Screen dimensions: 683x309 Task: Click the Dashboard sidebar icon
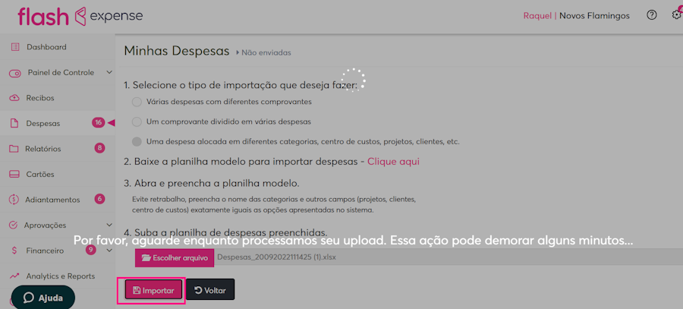(15, 46)
